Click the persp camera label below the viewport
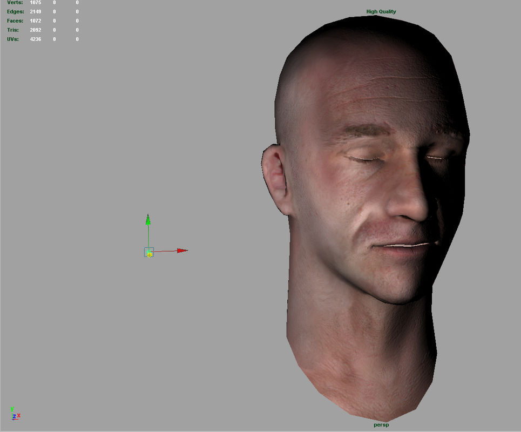The height and width of the screenshot is (432, 521). coord(381,424)
